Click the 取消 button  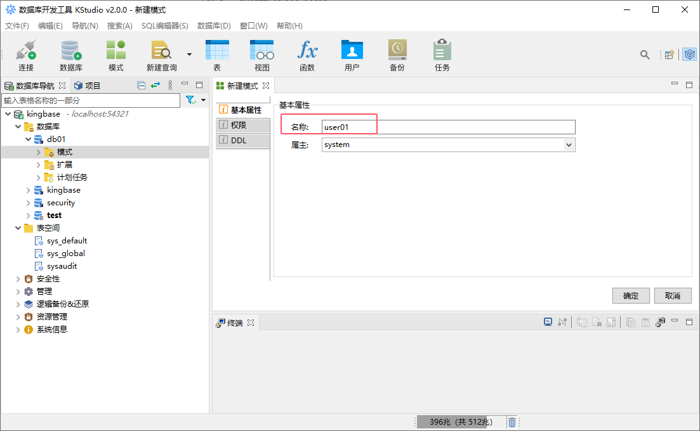pos(673,296)
